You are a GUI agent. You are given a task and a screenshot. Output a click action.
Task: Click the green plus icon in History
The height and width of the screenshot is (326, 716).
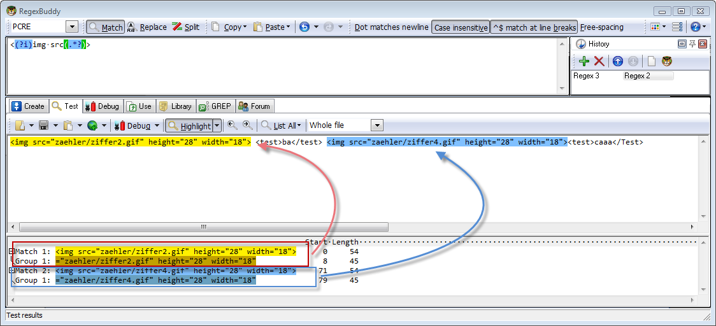(x=584, y=61)
